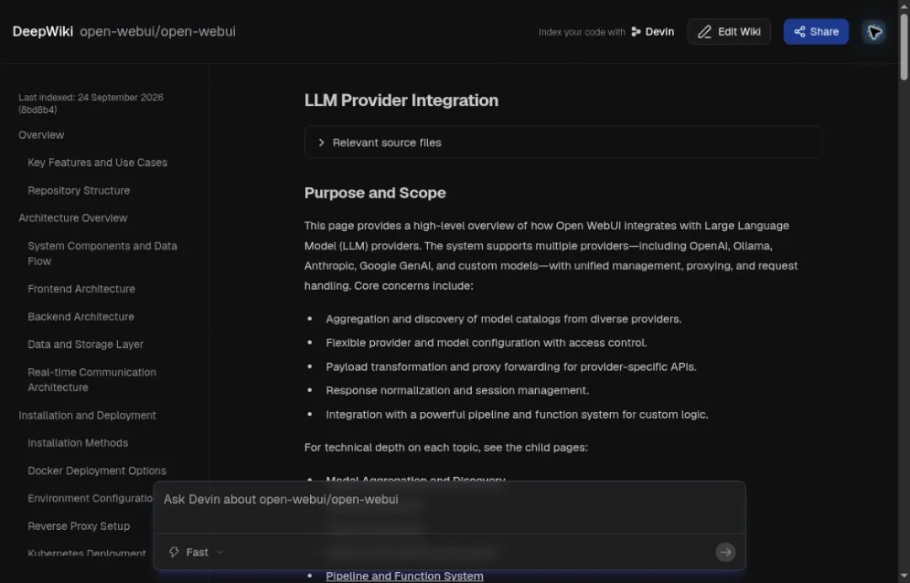Open Installation Methods in the sidebar
Viewport: 910px width, 583px height.
pyautogui.click(x=78, y=443)
